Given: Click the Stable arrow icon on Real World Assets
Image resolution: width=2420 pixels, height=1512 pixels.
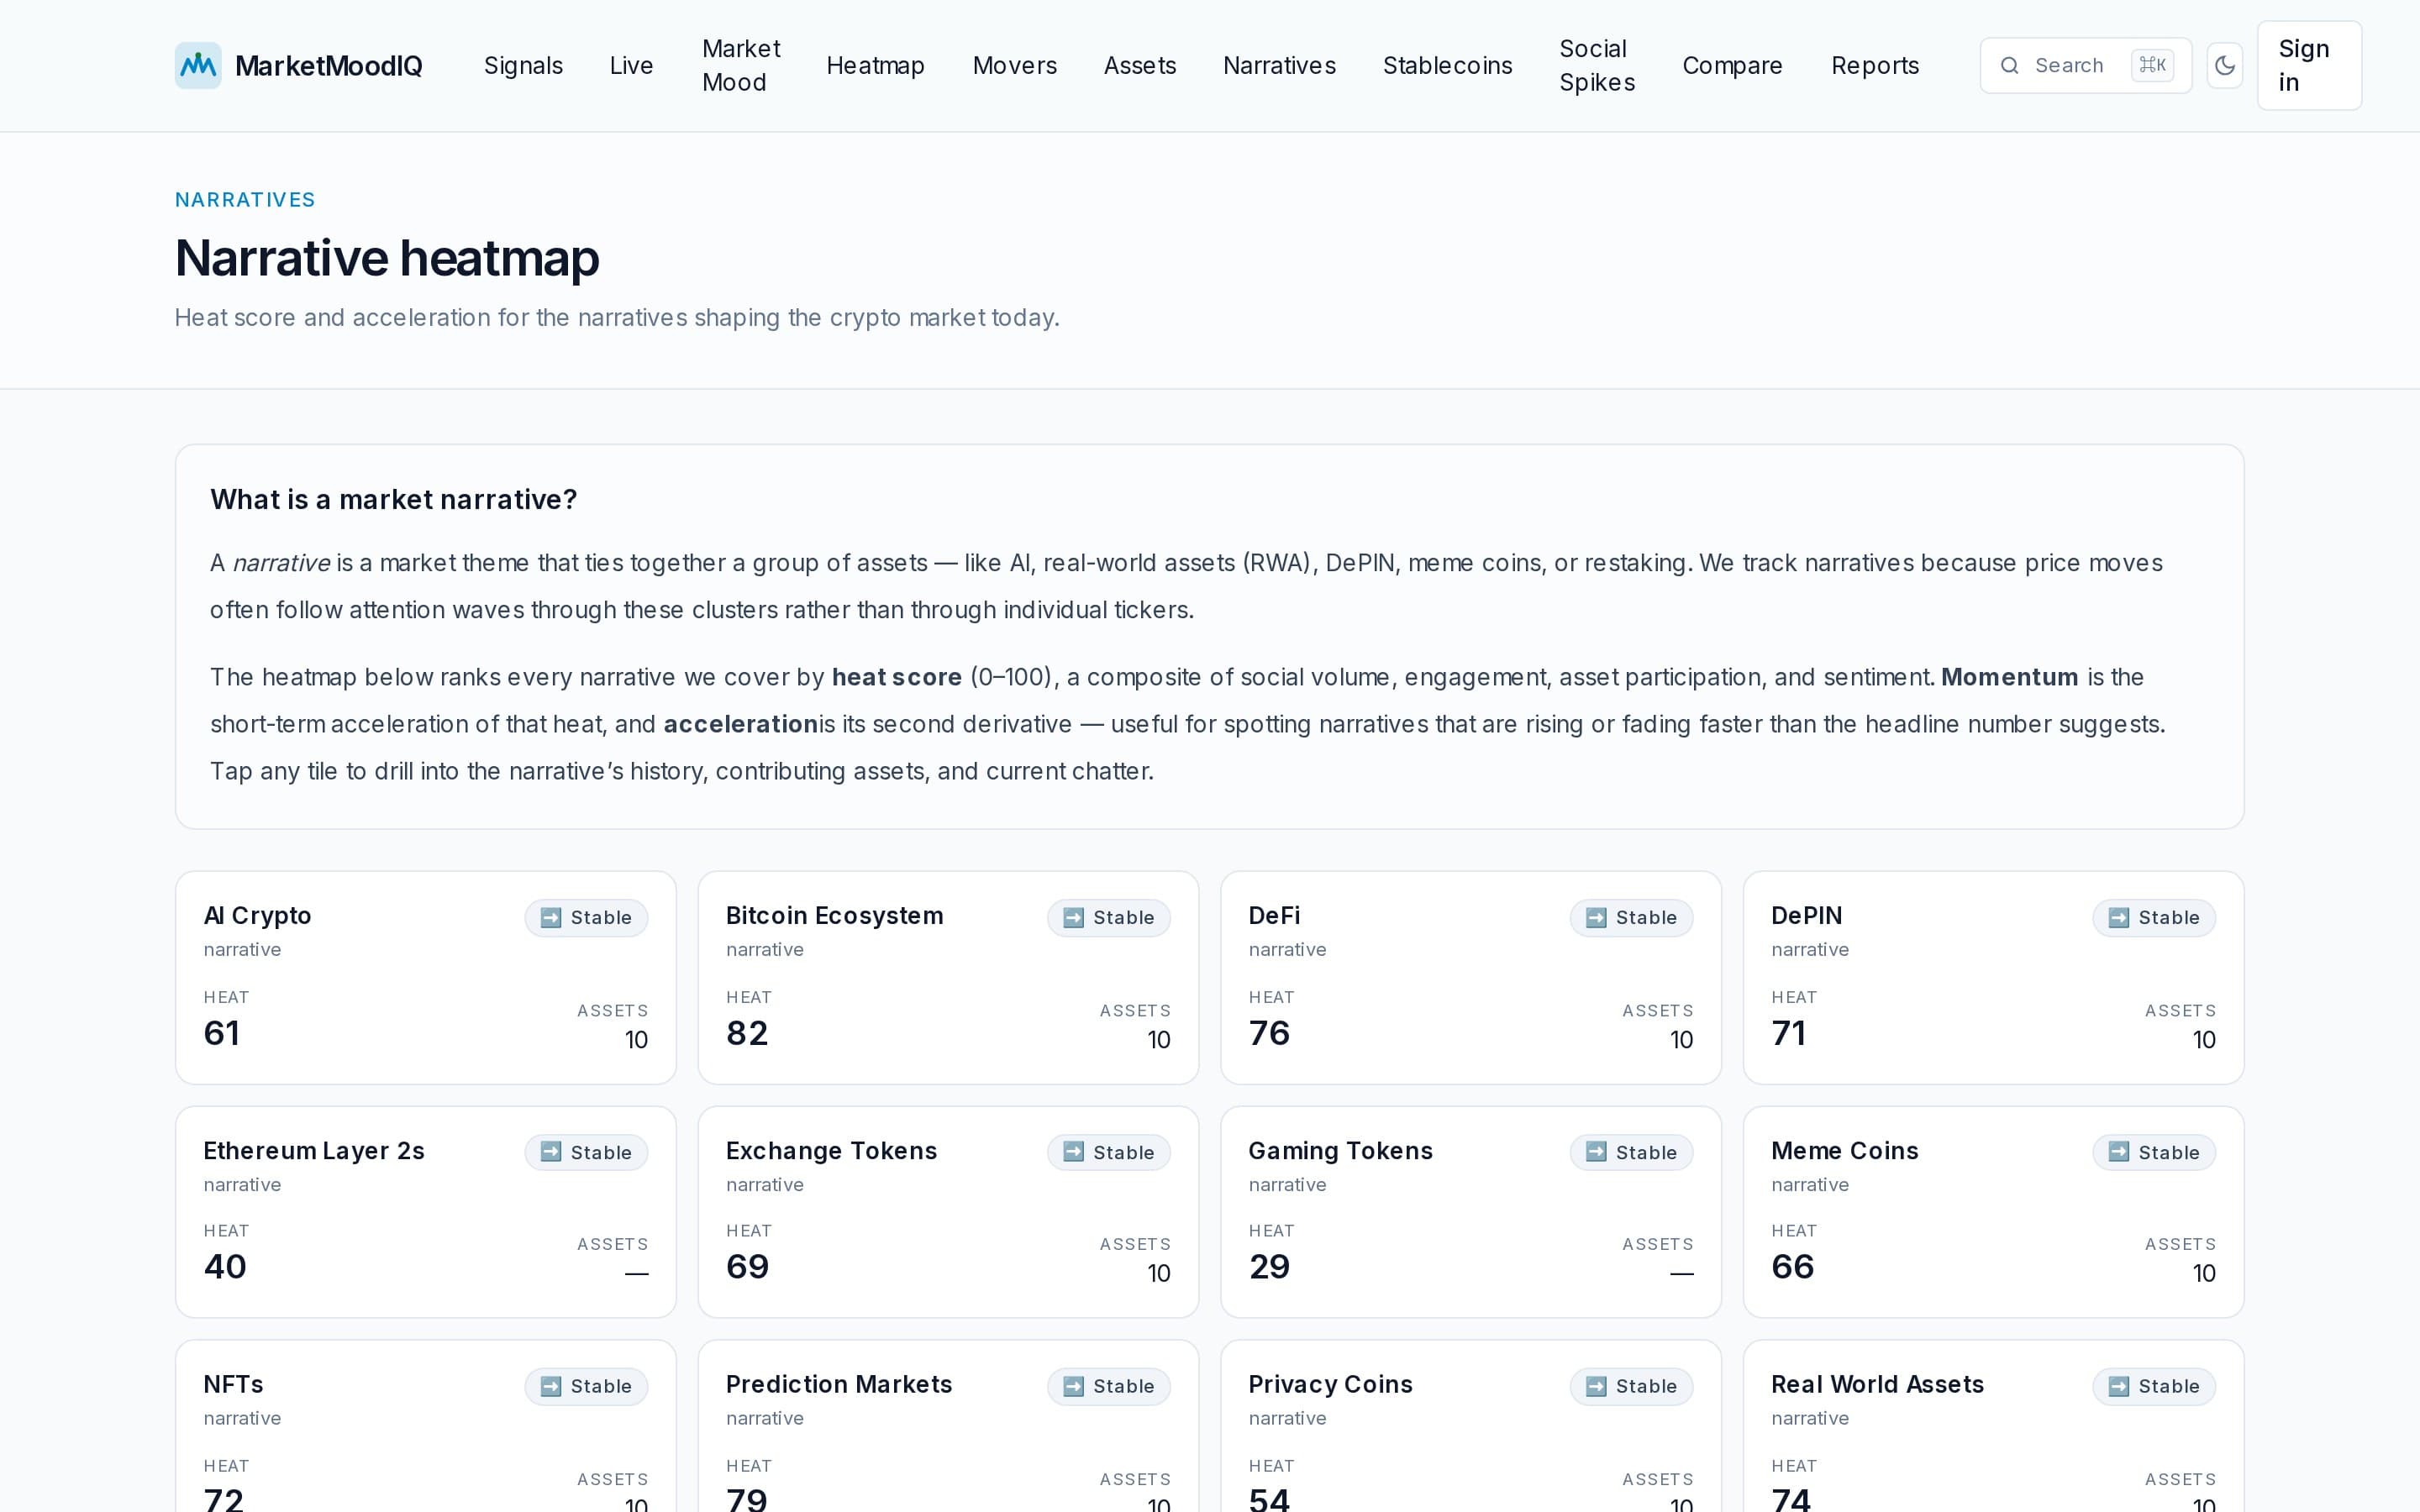Looking at the screenshot, I should point(2118,1386).
